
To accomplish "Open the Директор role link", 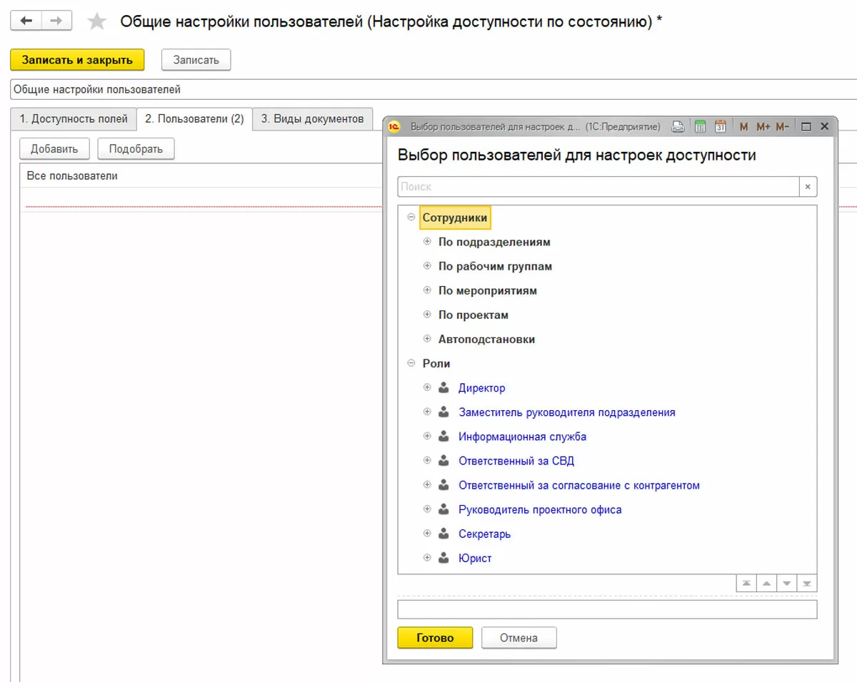I will click(x=481, y=388).
